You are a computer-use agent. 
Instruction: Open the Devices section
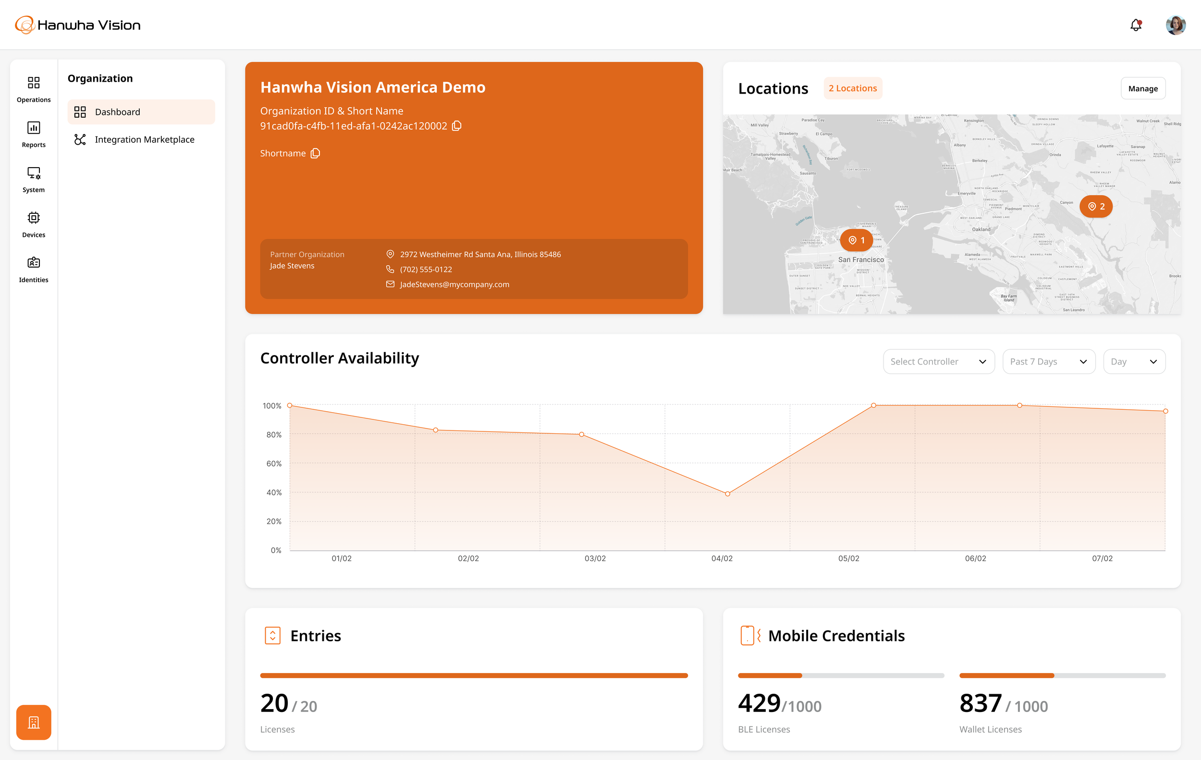pos(34,224)
